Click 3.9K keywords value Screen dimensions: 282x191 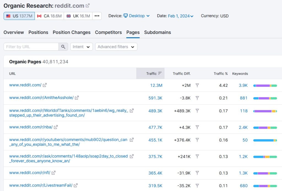[243, 85]
